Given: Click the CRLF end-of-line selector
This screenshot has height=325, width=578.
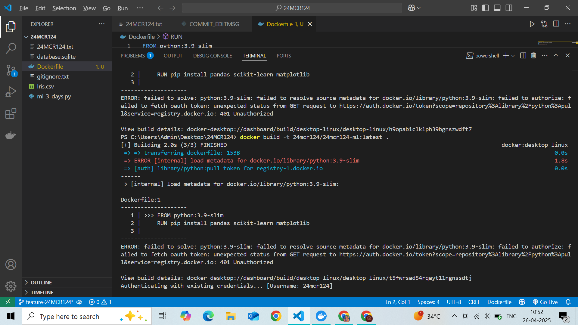Looking at the screenshot, I should pyautogui.click(x=474, y=302).
